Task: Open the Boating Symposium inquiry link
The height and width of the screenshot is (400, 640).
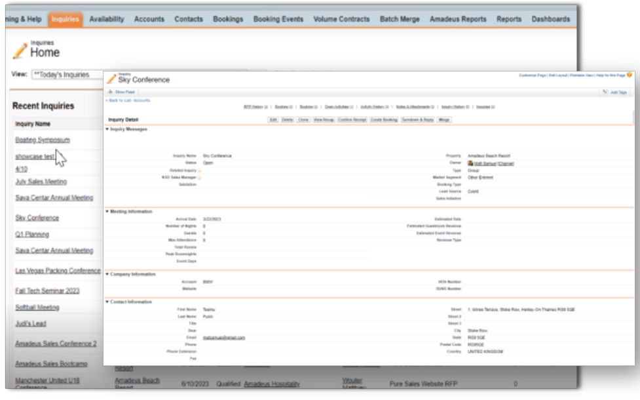Action: point(42,140)
